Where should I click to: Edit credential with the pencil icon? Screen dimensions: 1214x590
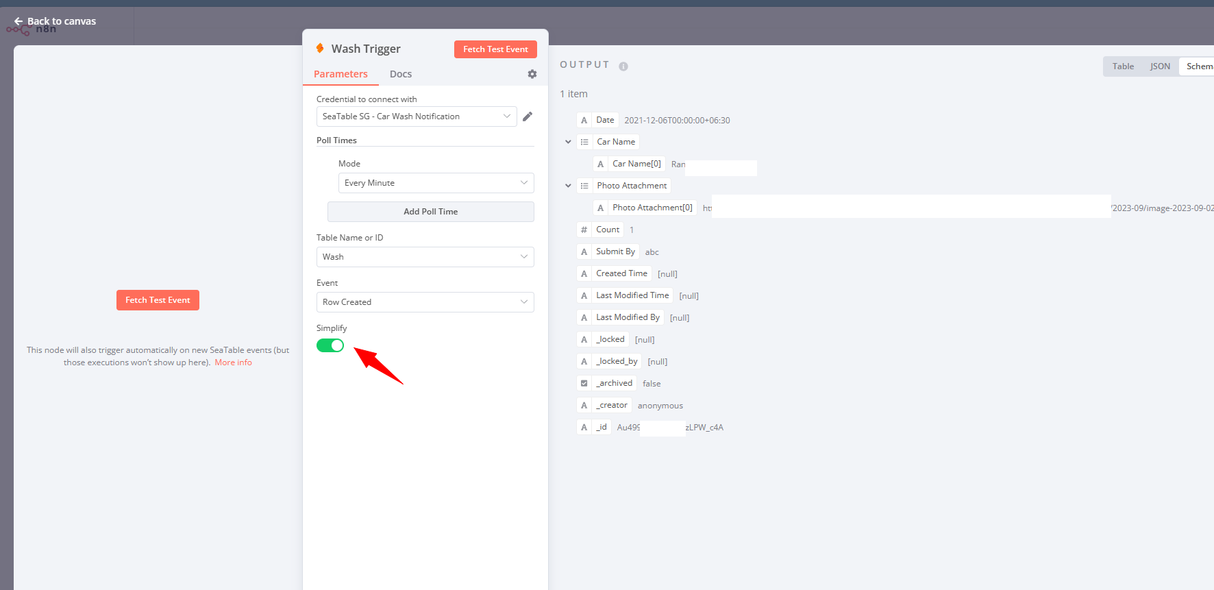pyautogui.click(x=528, y=116)
